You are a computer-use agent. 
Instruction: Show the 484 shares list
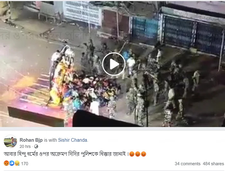[x=213, y=164]
